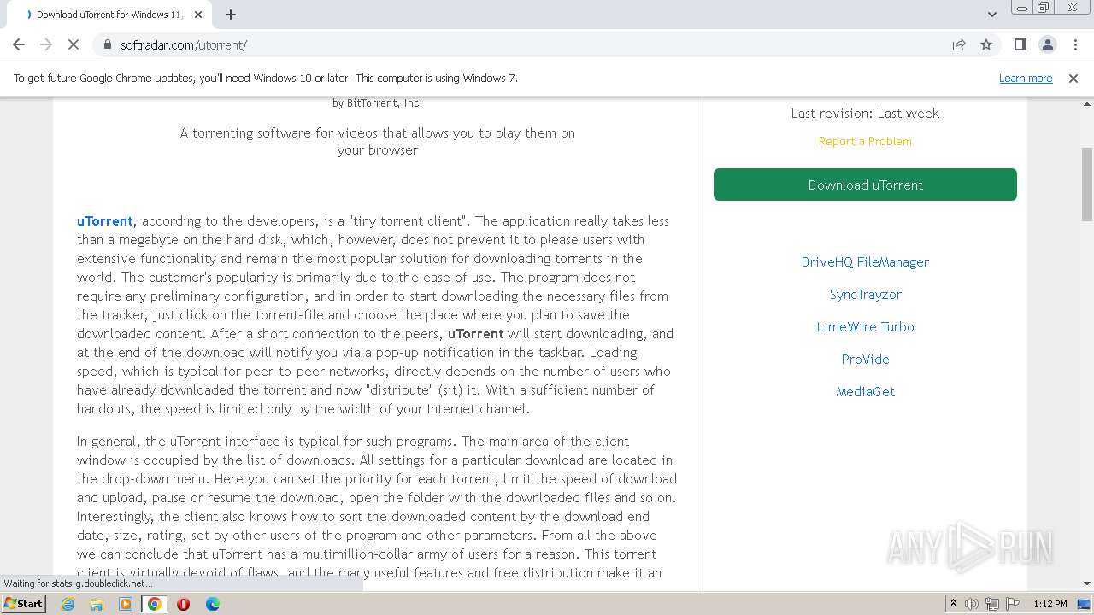The height and width of the screenshot is (615, 1094).
Task: Select the Chrome taskbar button
Action: (x=155, y=604)
